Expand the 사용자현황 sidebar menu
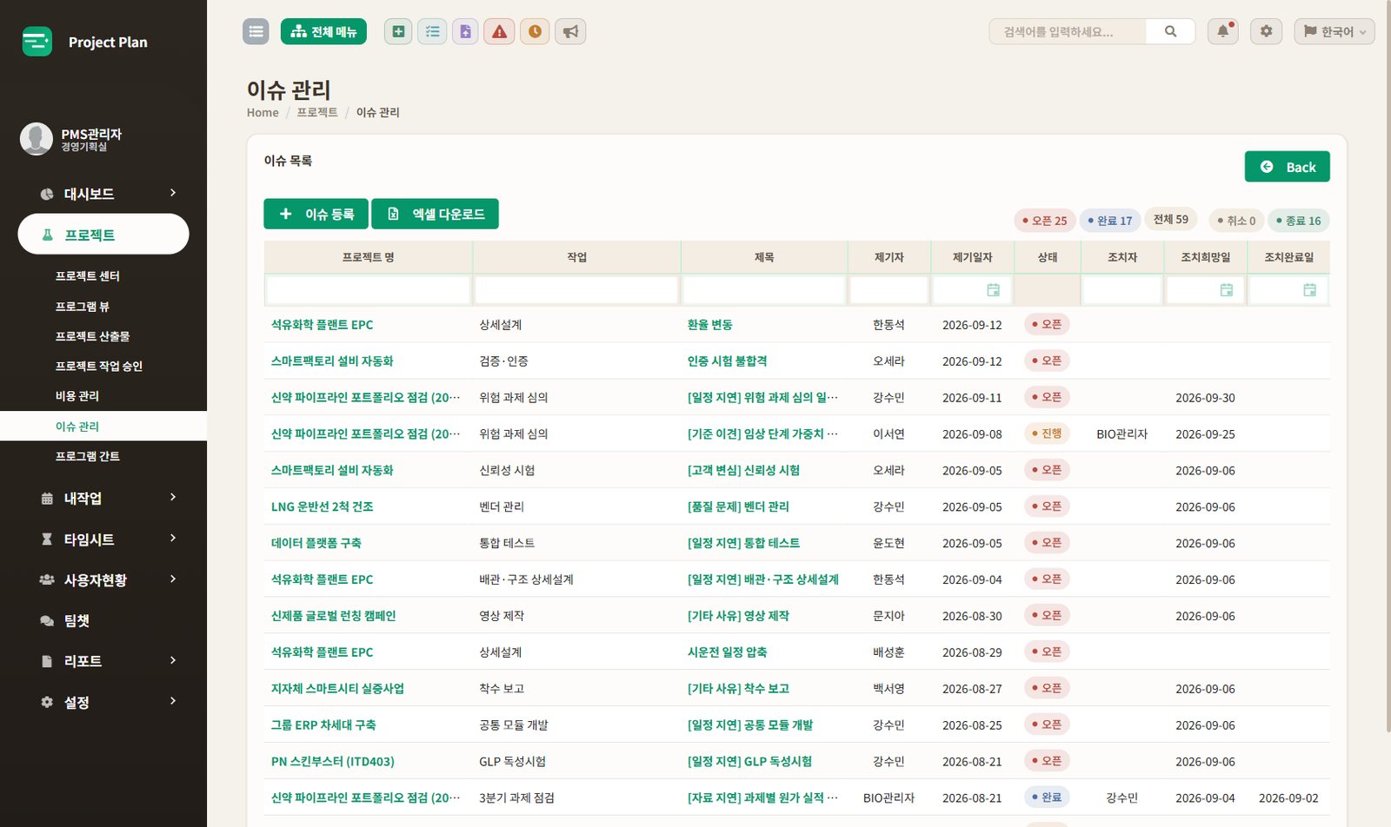This screenshot has height=827, width=1391. 103,579
